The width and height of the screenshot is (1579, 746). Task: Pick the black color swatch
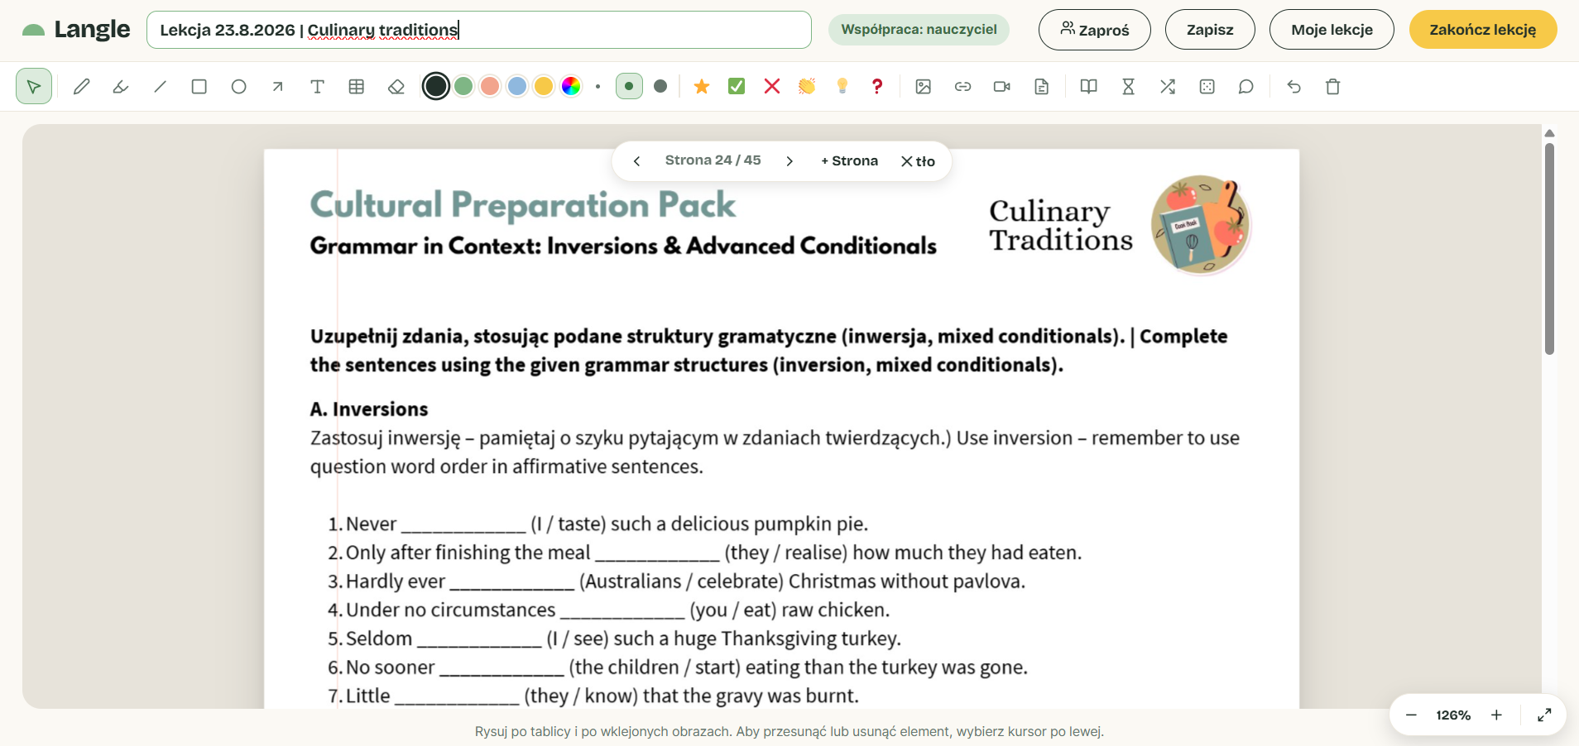(436, 86)
